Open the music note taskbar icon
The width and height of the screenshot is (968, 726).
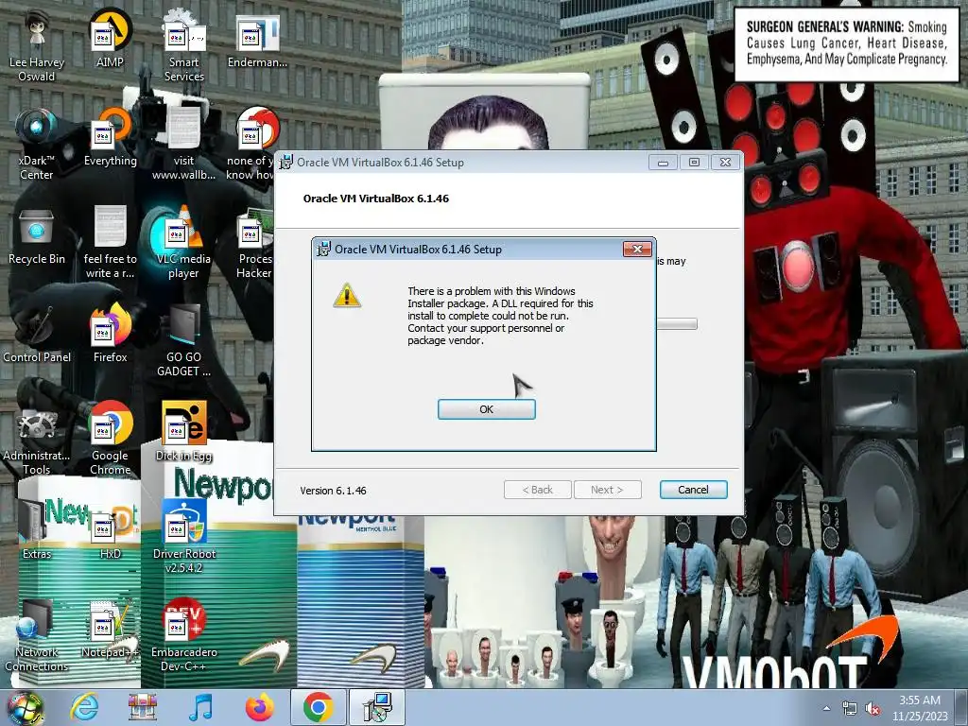[200, 708]
